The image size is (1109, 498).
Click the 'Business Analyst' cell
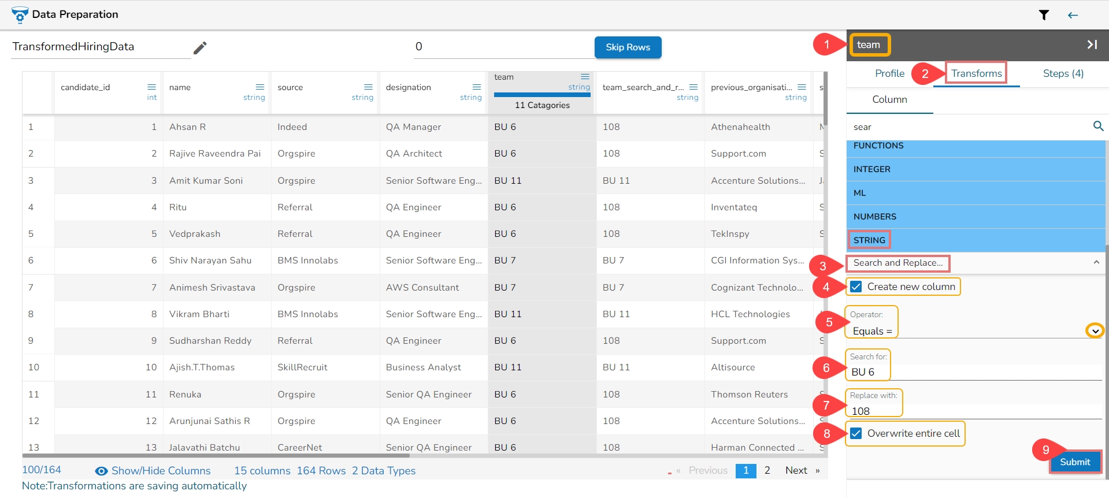pyautogui.click(x=423, y=367)
